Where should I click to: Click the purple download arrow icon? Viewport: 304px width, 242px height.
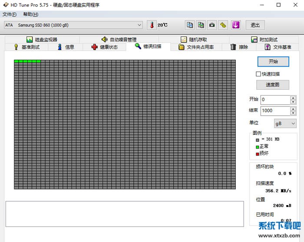235,25
